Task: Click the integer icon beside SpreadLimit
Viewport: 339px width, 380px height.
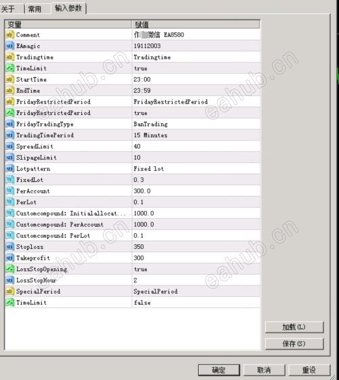Action: click(9, 146)
